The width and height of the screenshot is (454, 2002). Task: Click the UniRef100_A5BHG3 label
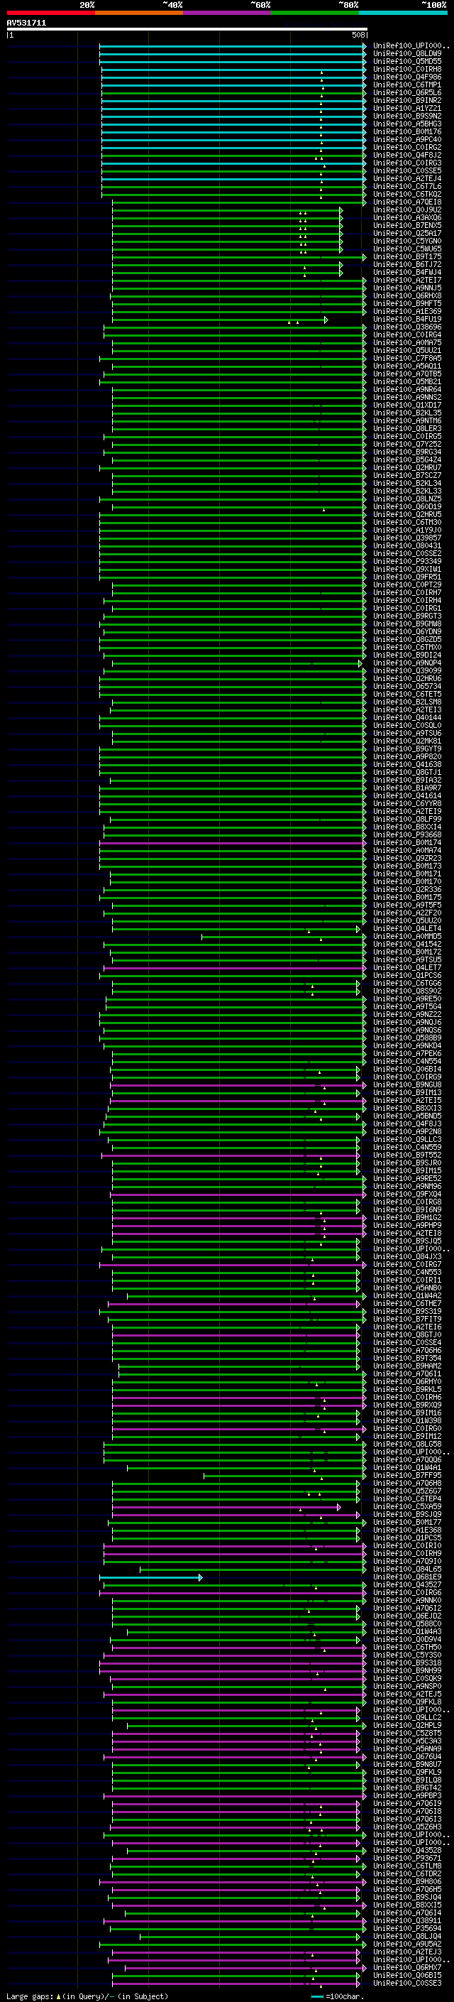point(407,124)
